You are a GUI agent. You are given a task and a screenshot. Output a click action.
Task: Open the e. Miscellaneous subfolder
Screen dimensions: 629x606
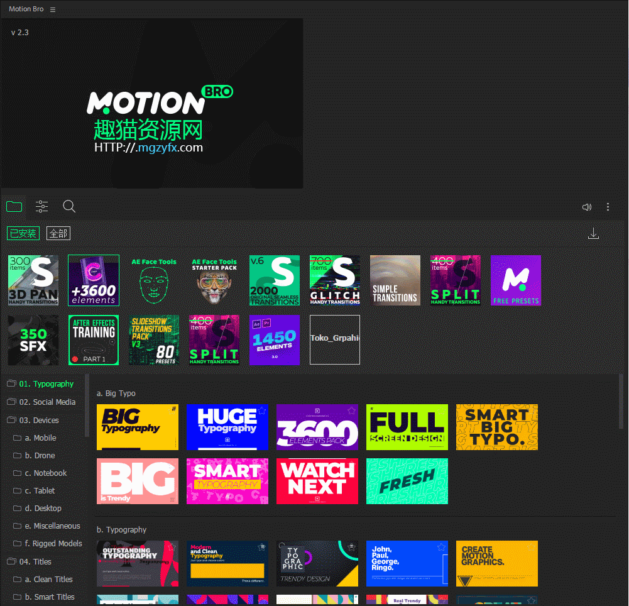[46, 526]
